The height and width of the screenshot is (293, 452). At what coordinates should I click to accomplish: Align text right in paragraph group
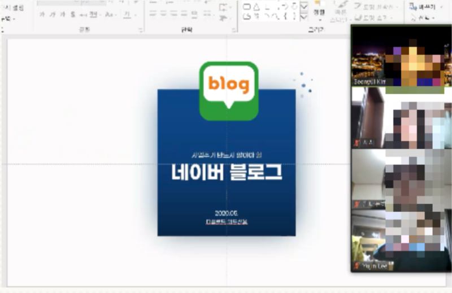[174, 14]
